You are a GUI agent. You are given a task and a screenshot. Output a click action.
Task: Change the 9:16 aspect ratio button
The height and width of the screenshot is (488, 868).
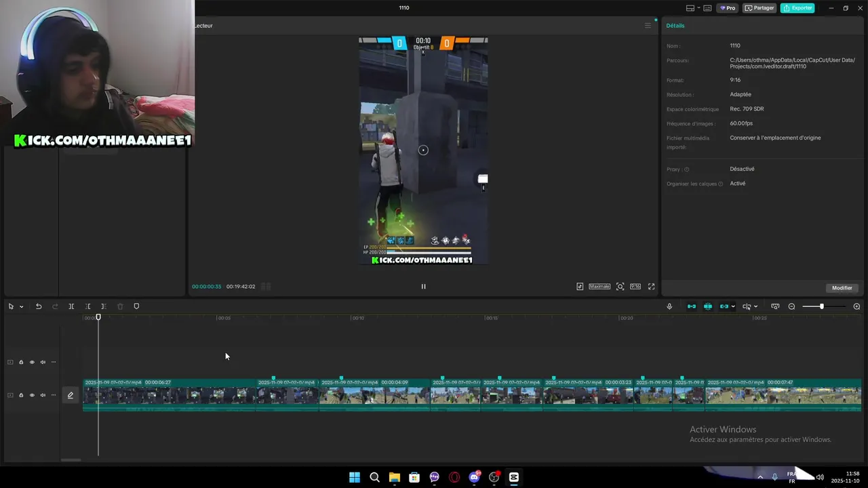[x=635, y=286]
